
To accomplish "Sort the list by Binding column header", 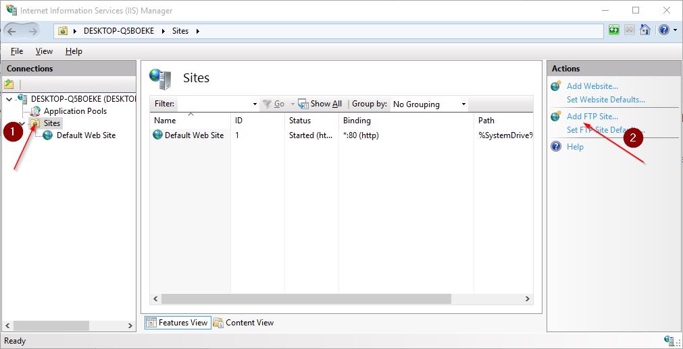I will coord(406,121).
